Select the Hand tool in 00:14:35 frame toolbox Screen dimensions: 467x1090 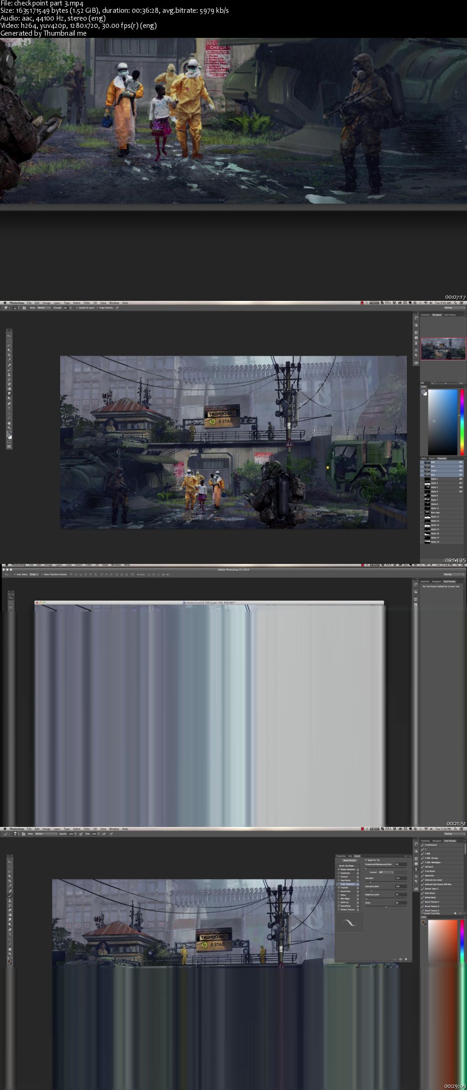(x=9, y=422)
